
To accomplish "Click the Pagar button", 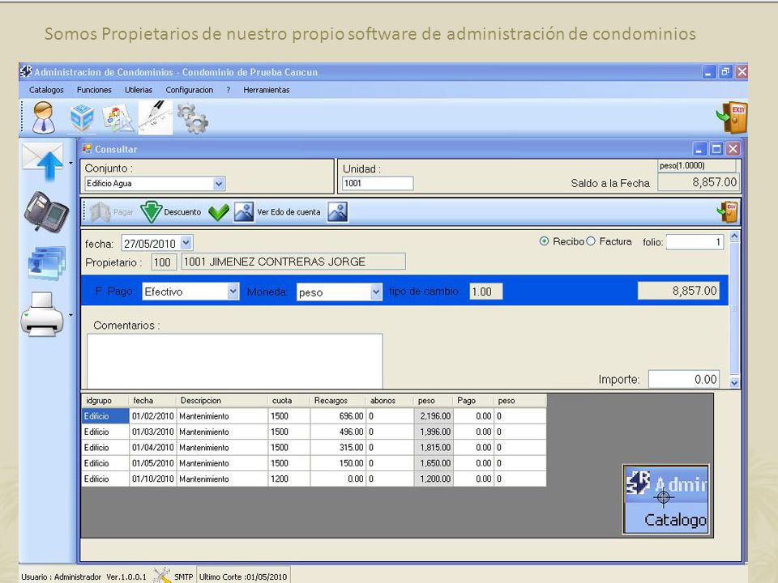I will 112,212.
